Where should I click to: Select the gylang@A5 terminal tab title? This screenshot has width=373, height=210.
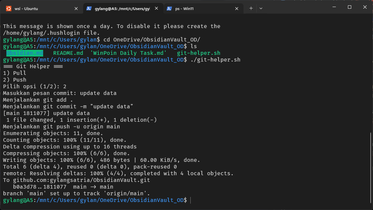coord(121,8)
